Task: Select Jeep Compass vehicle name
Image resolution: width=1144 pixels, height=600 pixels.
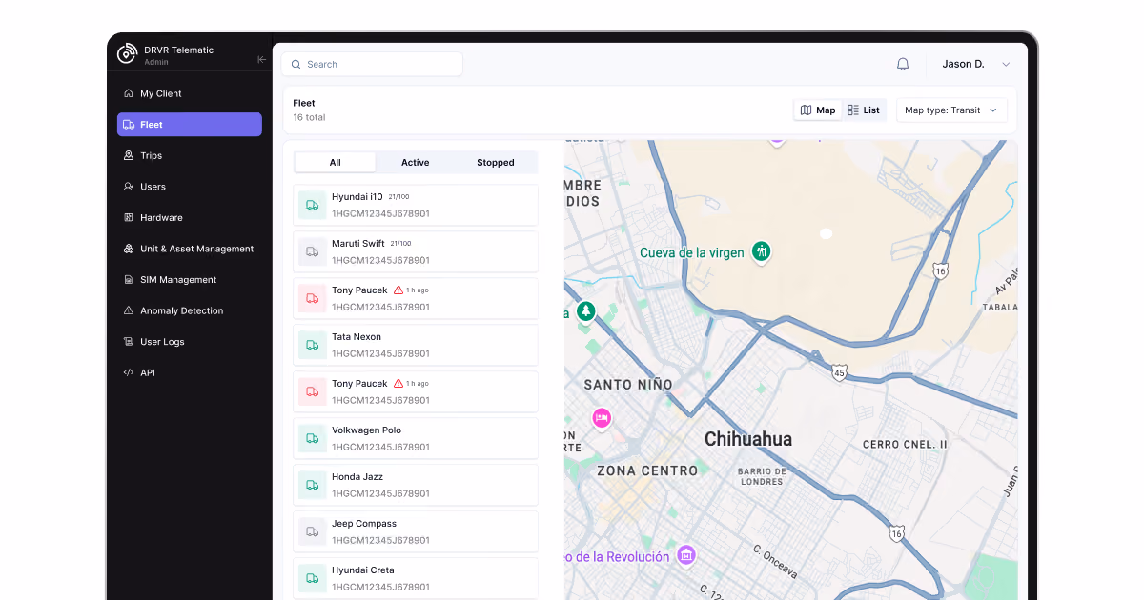Action: point(364,524)
